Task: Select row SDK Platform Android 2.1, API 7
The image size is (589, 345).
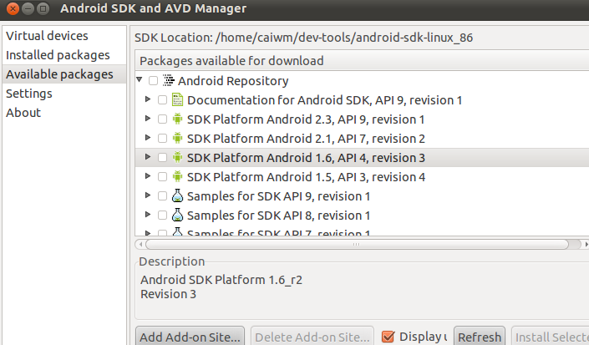Action: click(x=362, y=139)
